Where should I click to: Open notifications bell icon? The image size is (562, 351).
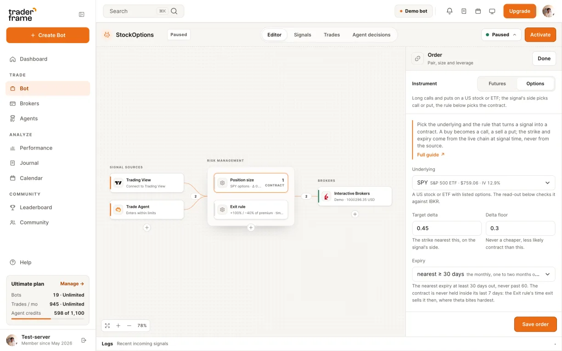coord(450,11)
